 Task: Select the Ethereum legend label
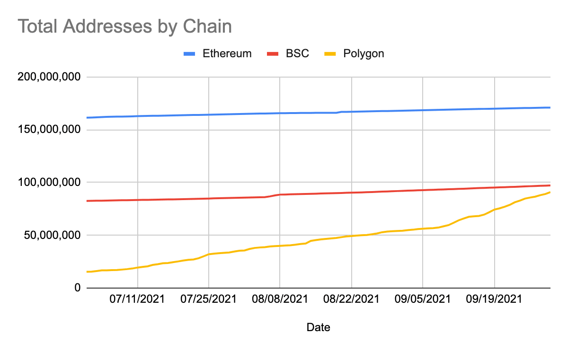coord(227,53)
